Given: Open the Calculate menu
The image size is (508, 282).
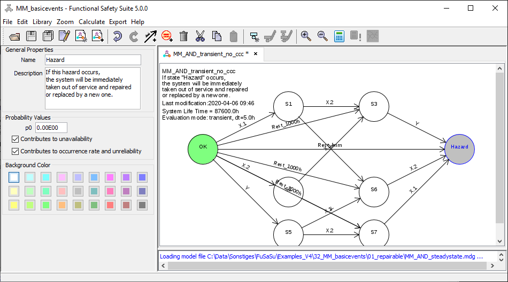Looking at the screenshot, I should (91, 22).
